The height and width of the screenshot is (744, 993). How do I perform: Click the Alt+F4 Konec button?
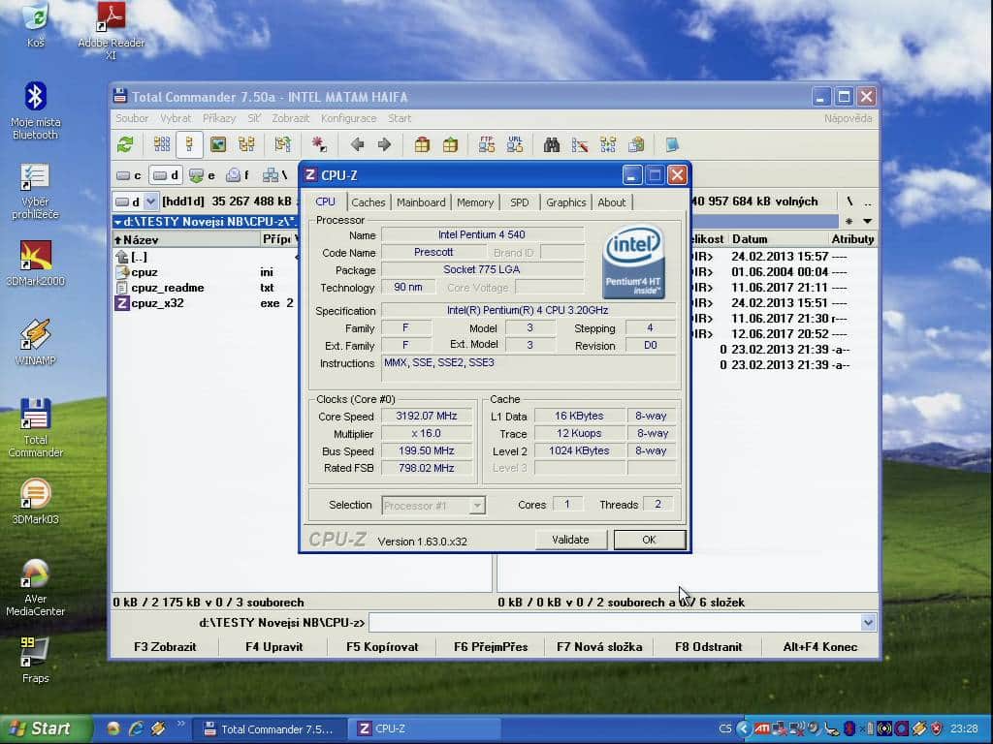coord(820,646)
